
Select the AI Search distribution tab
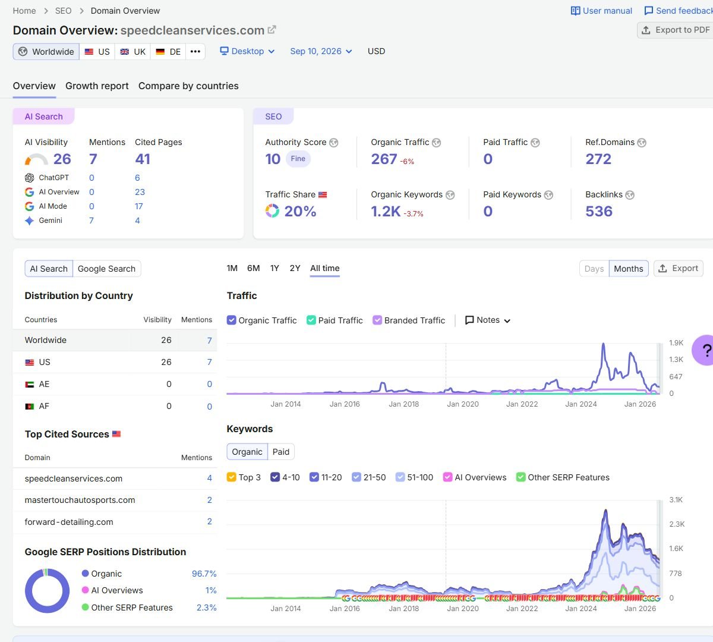coord(49,269)
